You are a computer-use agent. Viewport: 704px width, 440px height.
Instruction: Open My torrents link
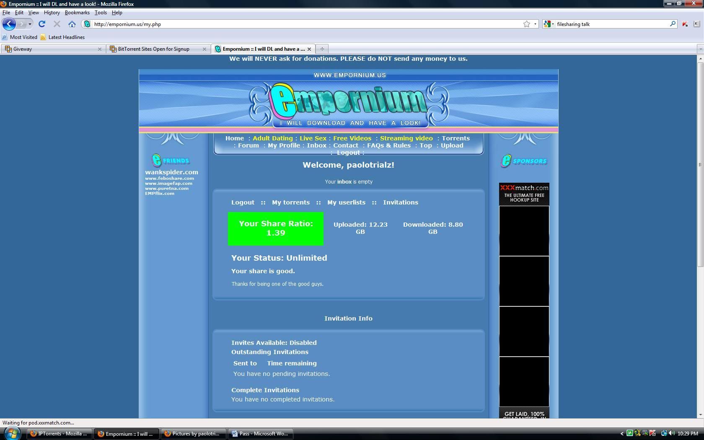[x=291, y=202]
